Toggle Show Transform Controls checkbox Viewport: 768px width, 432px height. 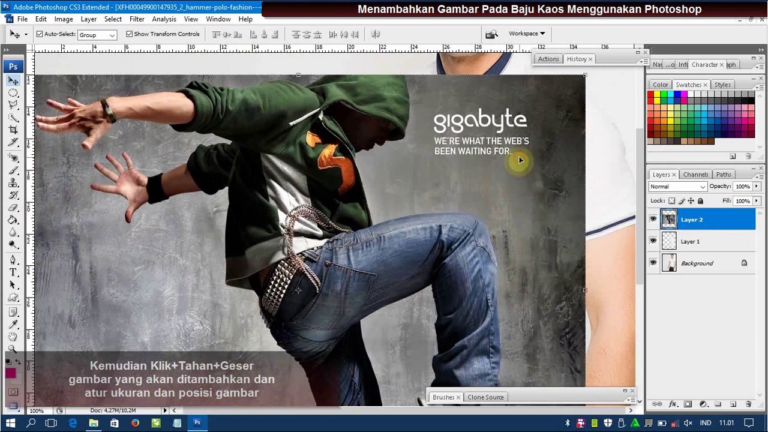pos(129,34)
